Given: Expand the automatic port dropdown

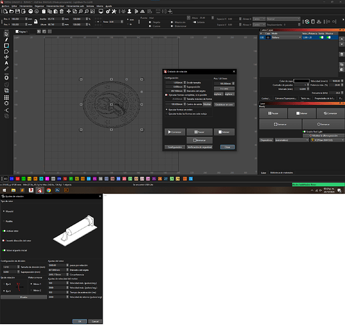Looking at the screenshot, I should [292, 140].
